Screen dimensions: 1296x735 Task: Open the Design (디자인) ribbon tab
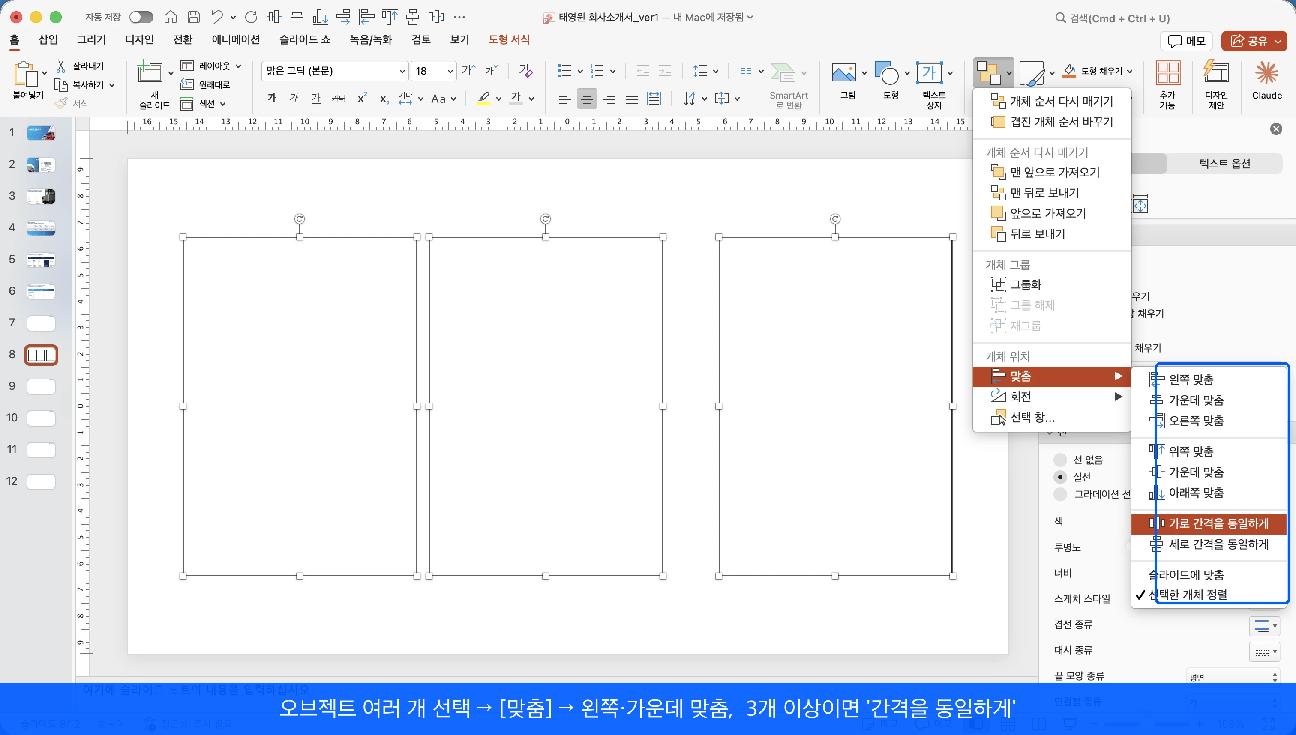tap(139, 39)
